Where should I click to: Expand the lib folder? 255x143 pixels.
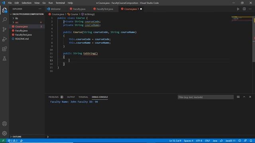tap(27, 18)
